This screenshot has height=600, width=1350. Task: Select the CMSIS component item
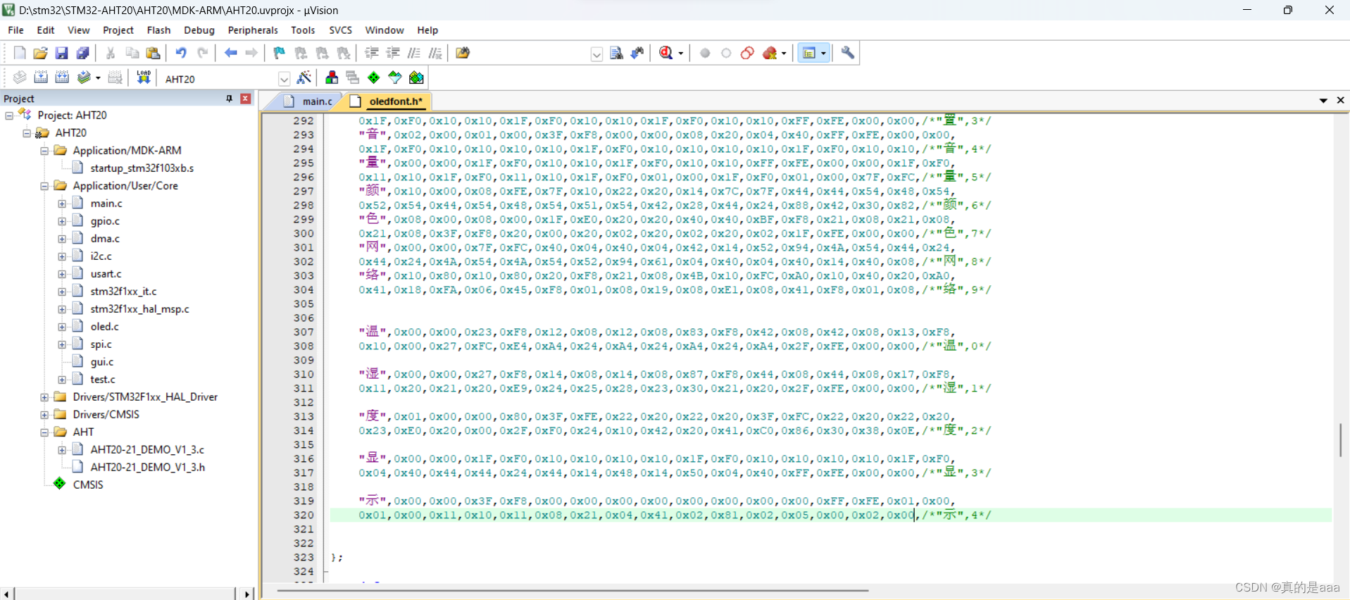click(88, 485)
